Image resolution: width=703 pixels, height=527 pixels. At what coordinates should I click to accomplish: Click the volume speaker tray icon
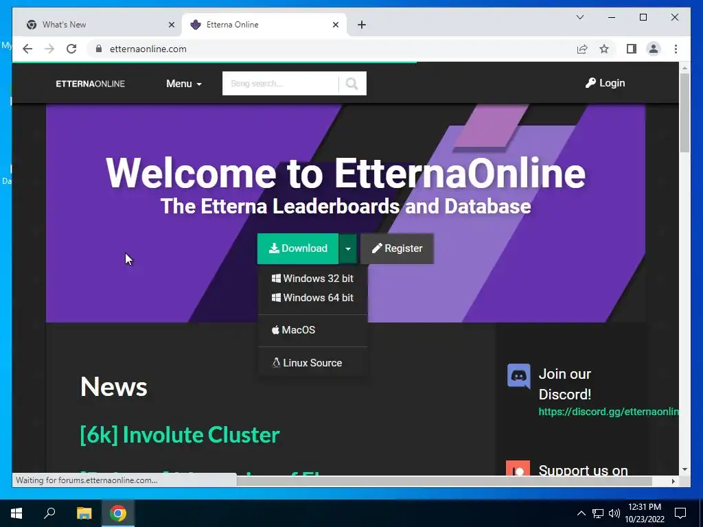point(614,513)
